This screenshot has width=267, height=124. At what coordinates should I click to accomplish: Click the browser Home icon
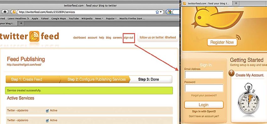click(x=5, y=12)
